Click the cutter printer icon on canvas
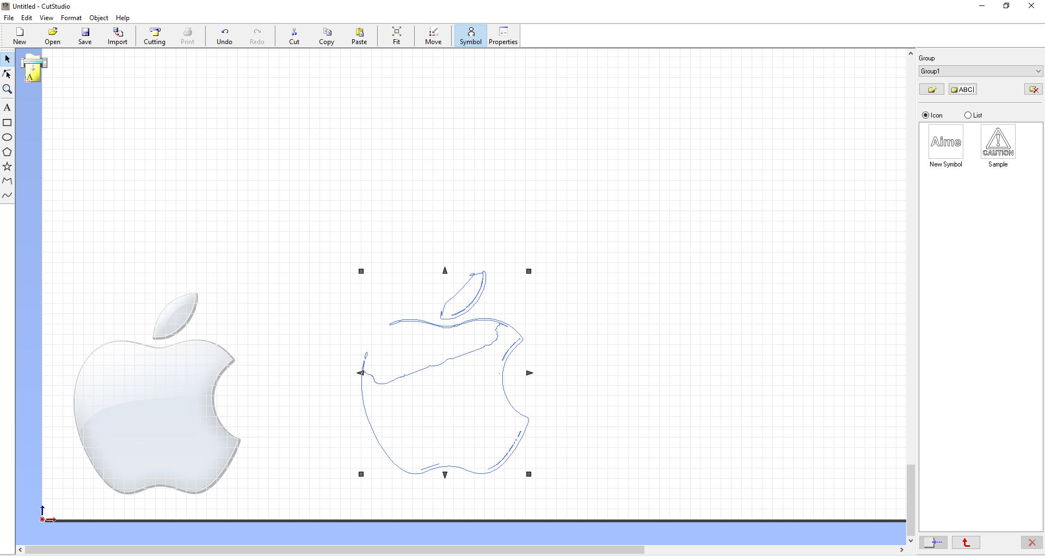The height and width of the screenshot is (556, 1045). (34, 68)
